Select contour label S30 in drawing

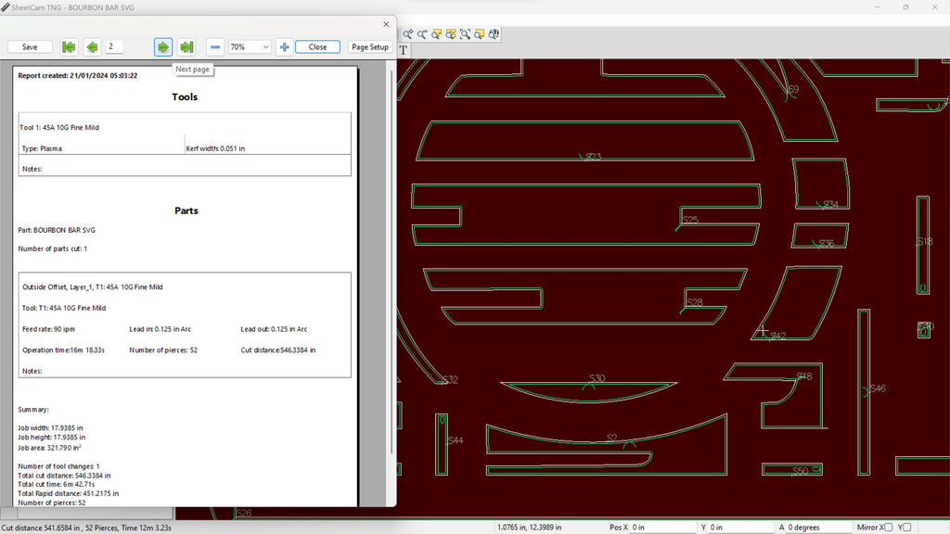[597, 378]
